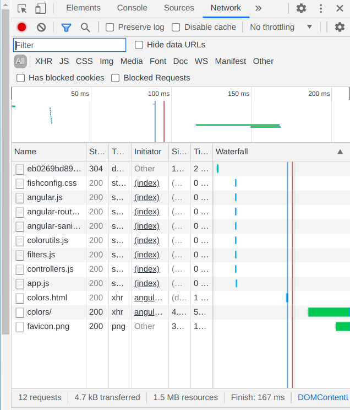Viewport: 350px width, 410px height.
Task: Click the app.js file icon
Action: 20,284
